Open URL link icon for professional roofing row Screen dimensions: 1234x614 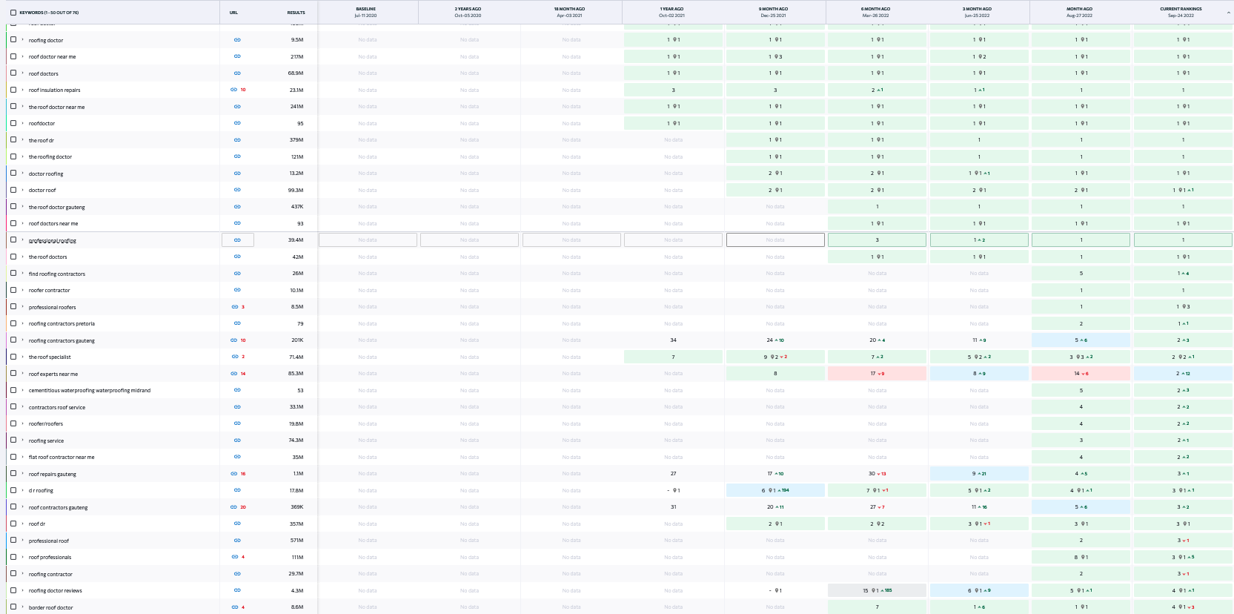[237, 240]
